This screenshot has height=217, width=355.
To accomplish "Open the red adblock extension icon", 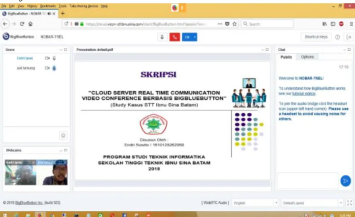I will [x=341, y=24].
